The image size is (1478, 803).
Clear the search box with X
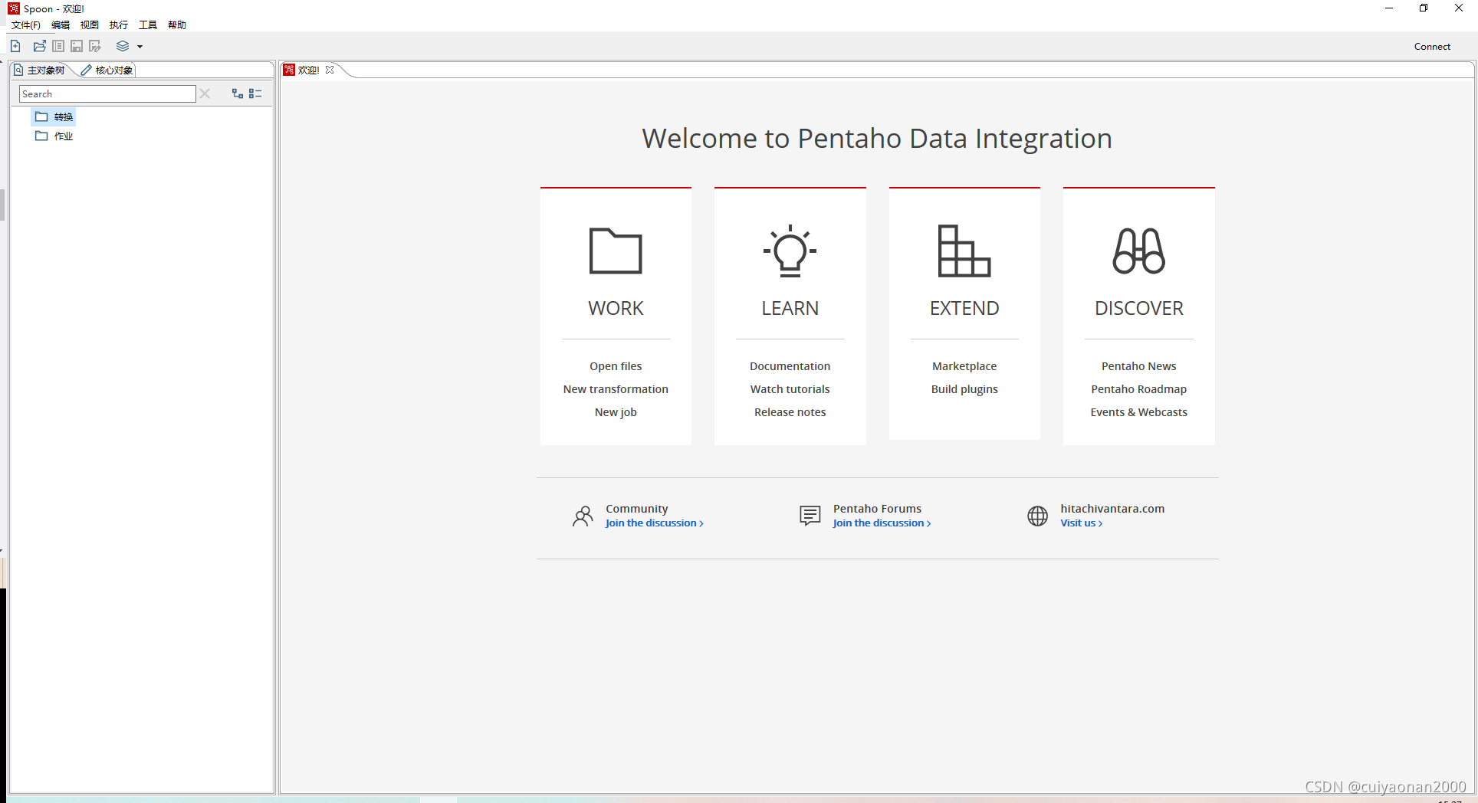205,93
